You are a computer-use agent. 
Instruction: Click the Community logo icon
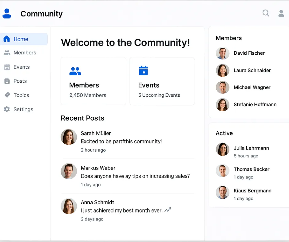pyautogui.click(x=7, y=14)
